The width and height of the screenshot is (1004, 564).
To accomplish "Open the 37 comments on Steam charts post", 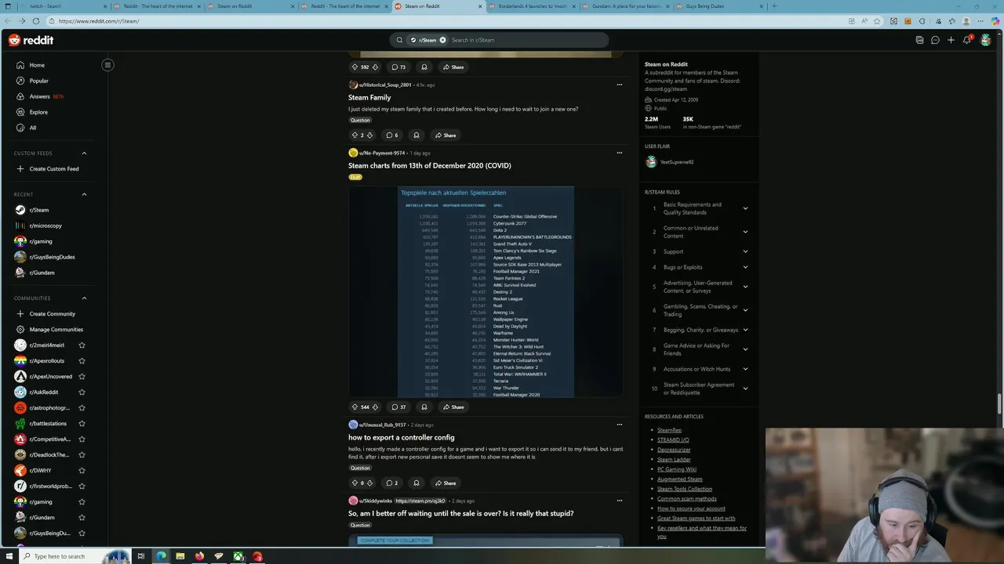I will 399,407.
